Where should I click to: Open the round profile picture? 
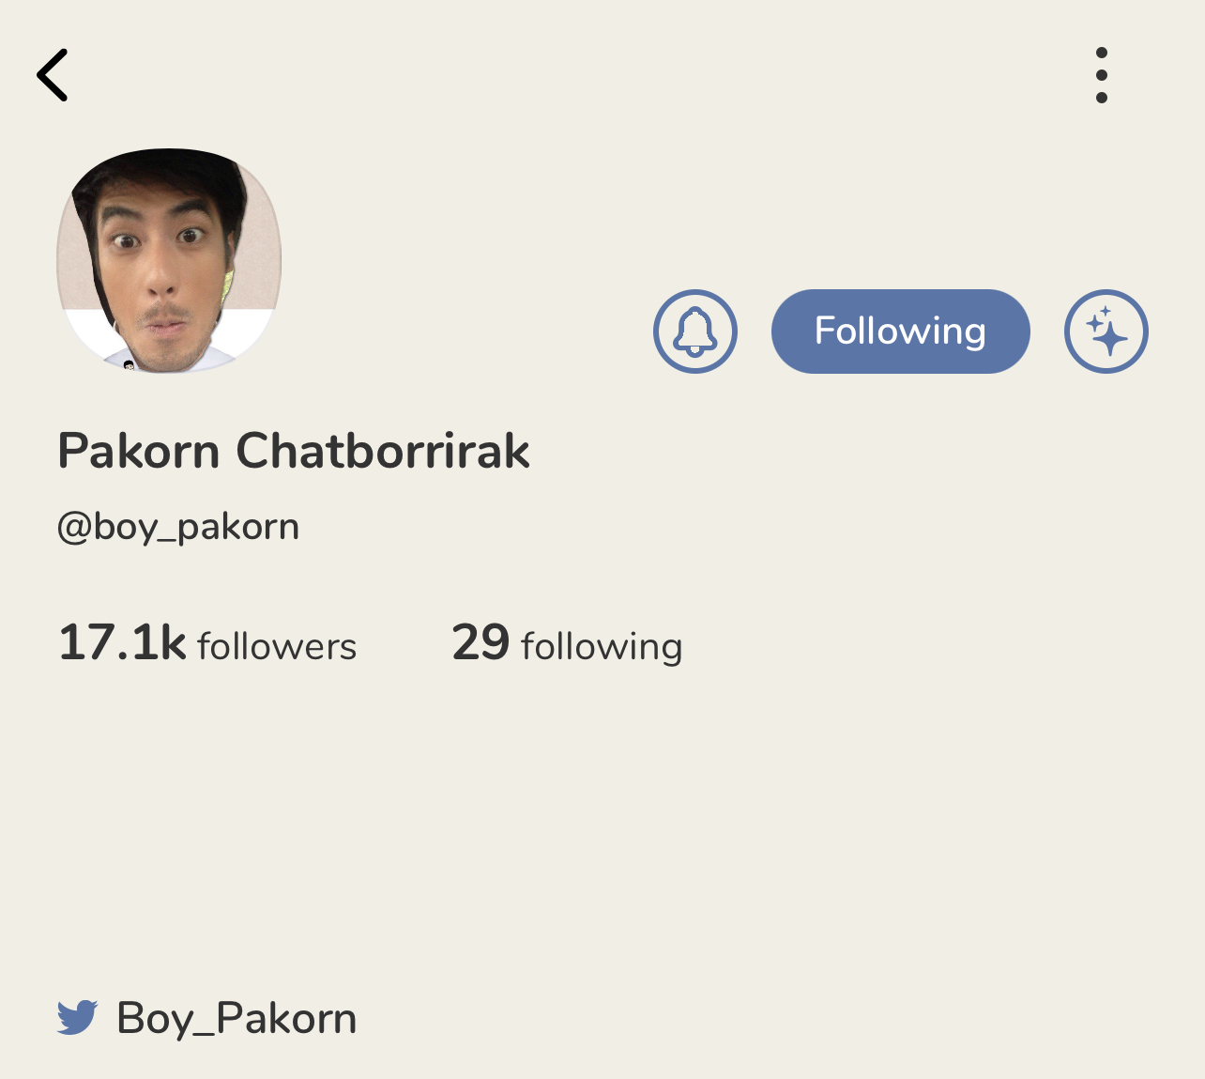point(169,260)
